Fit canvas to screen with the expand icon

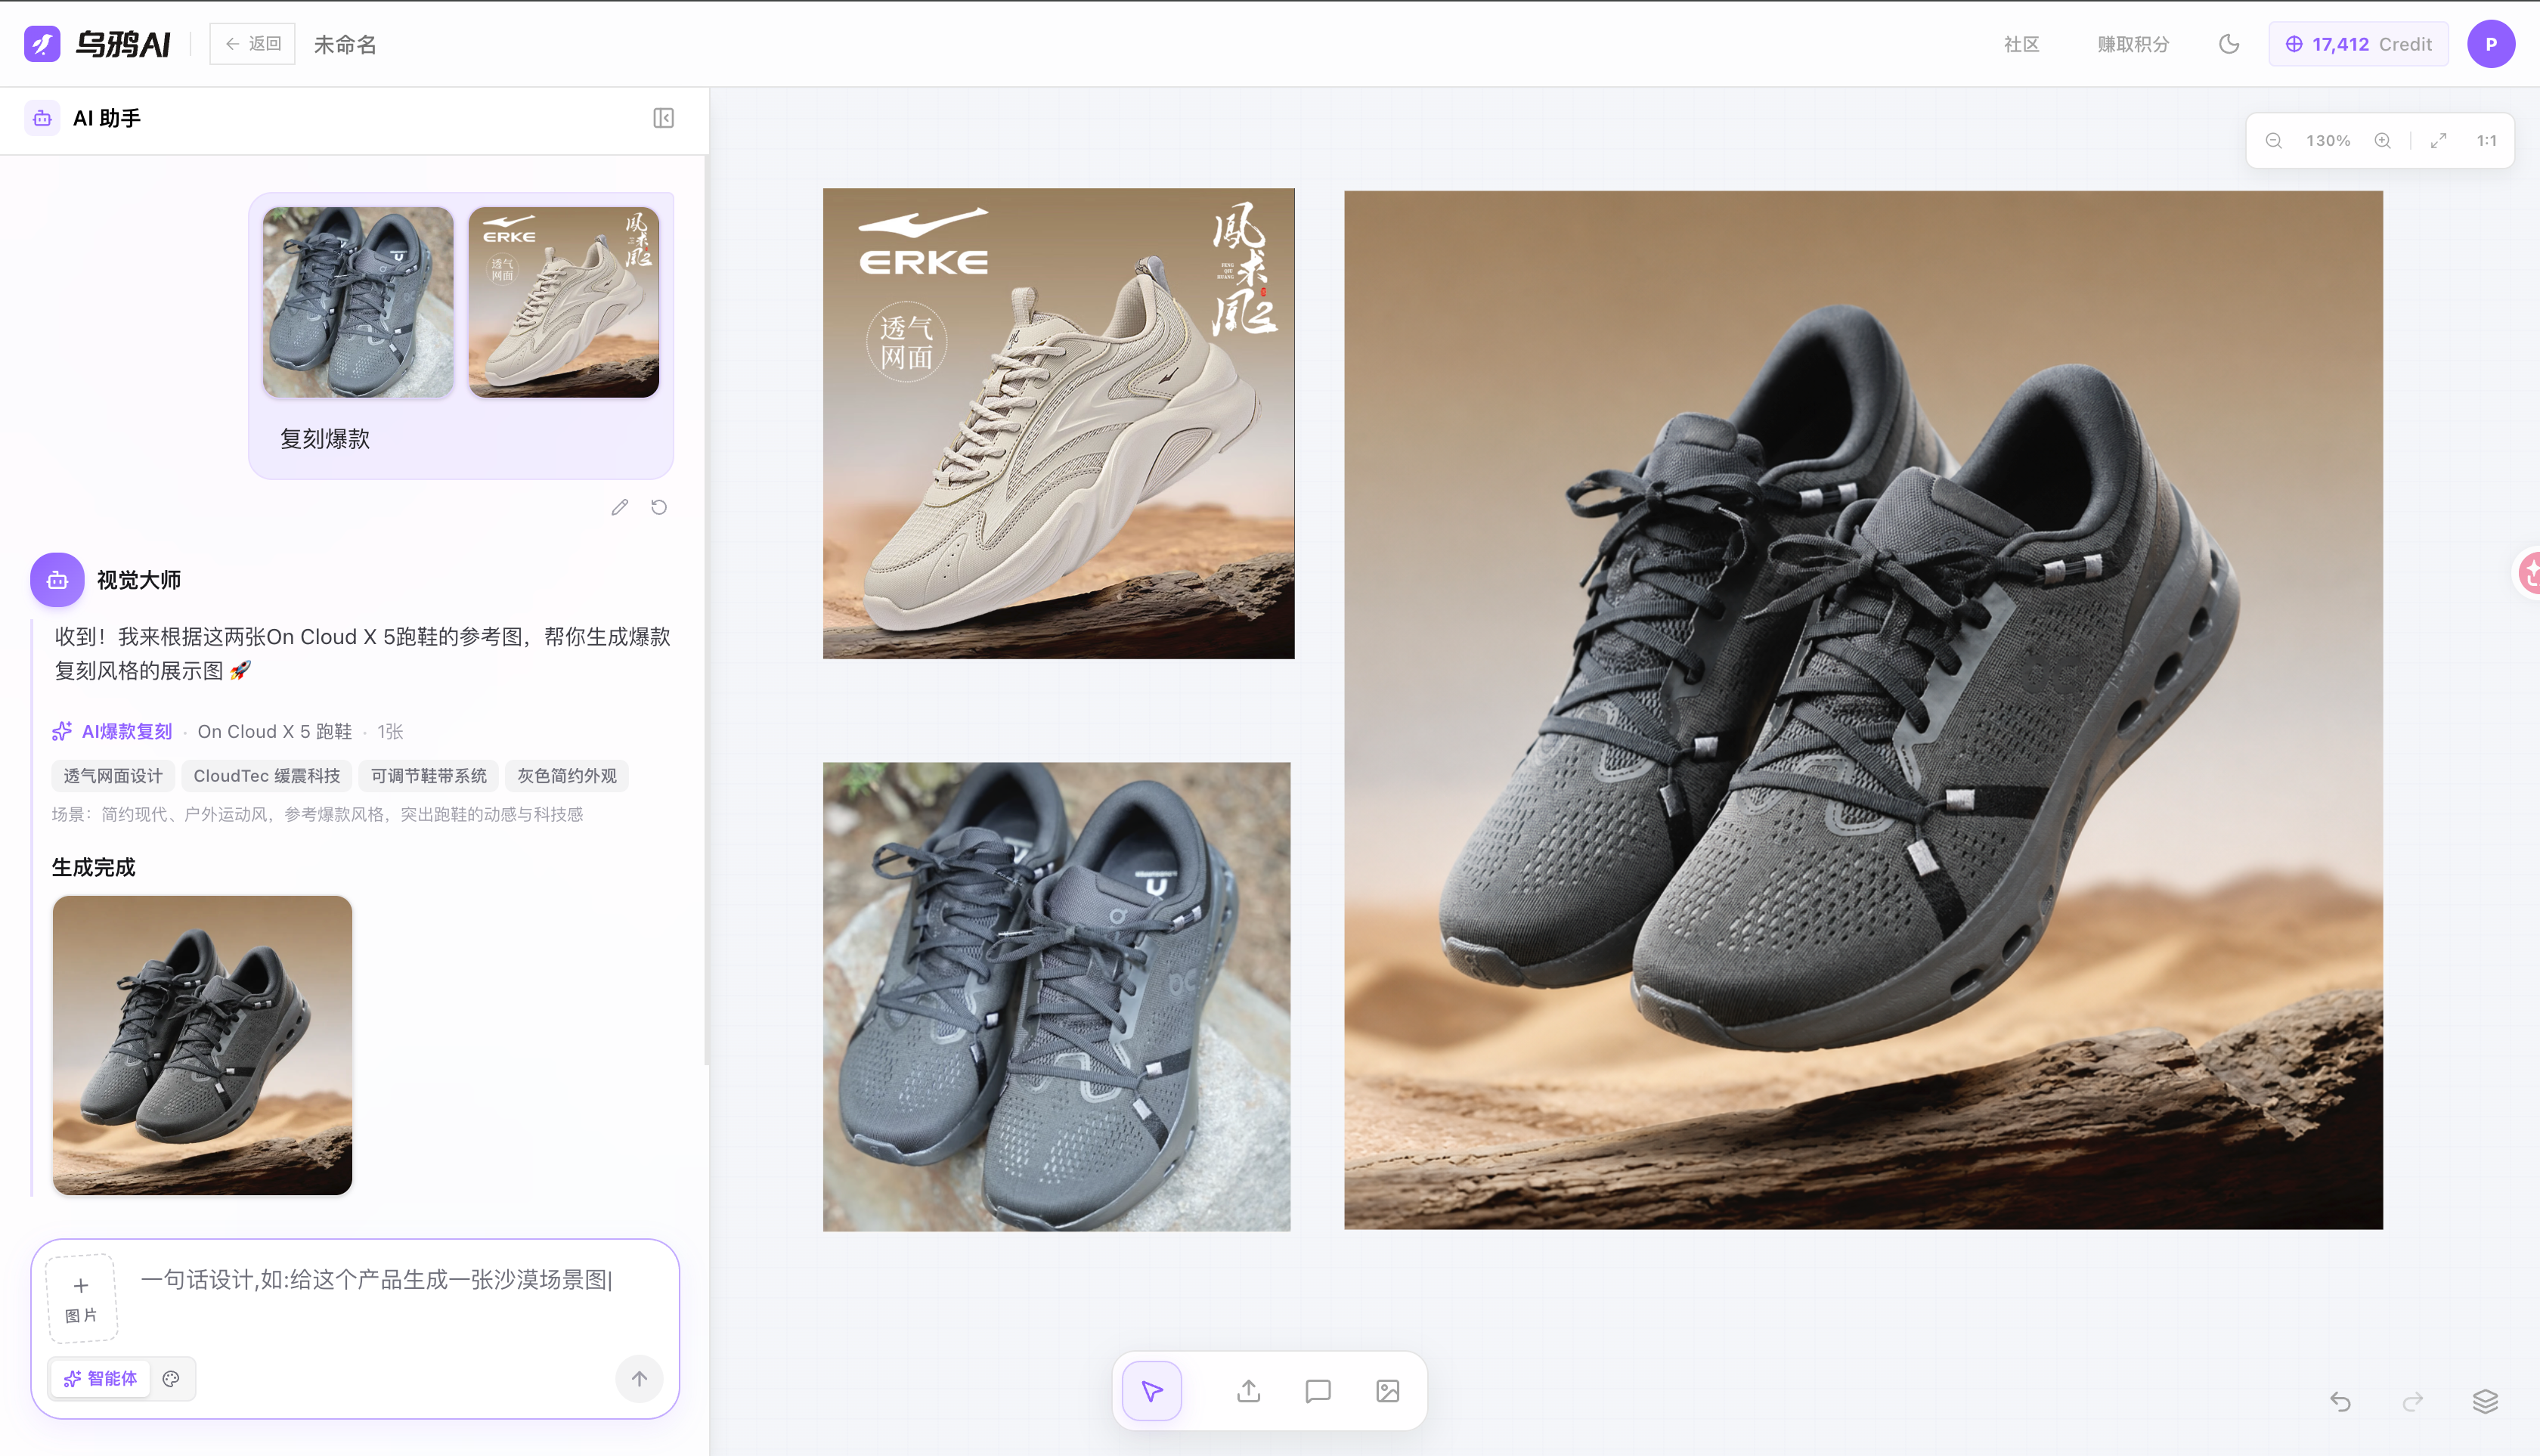2439,141
